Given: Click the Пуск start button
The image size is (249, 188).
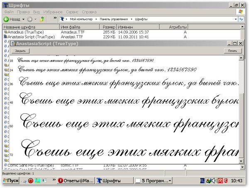Looking at the screenshot, I should point(10,181).
